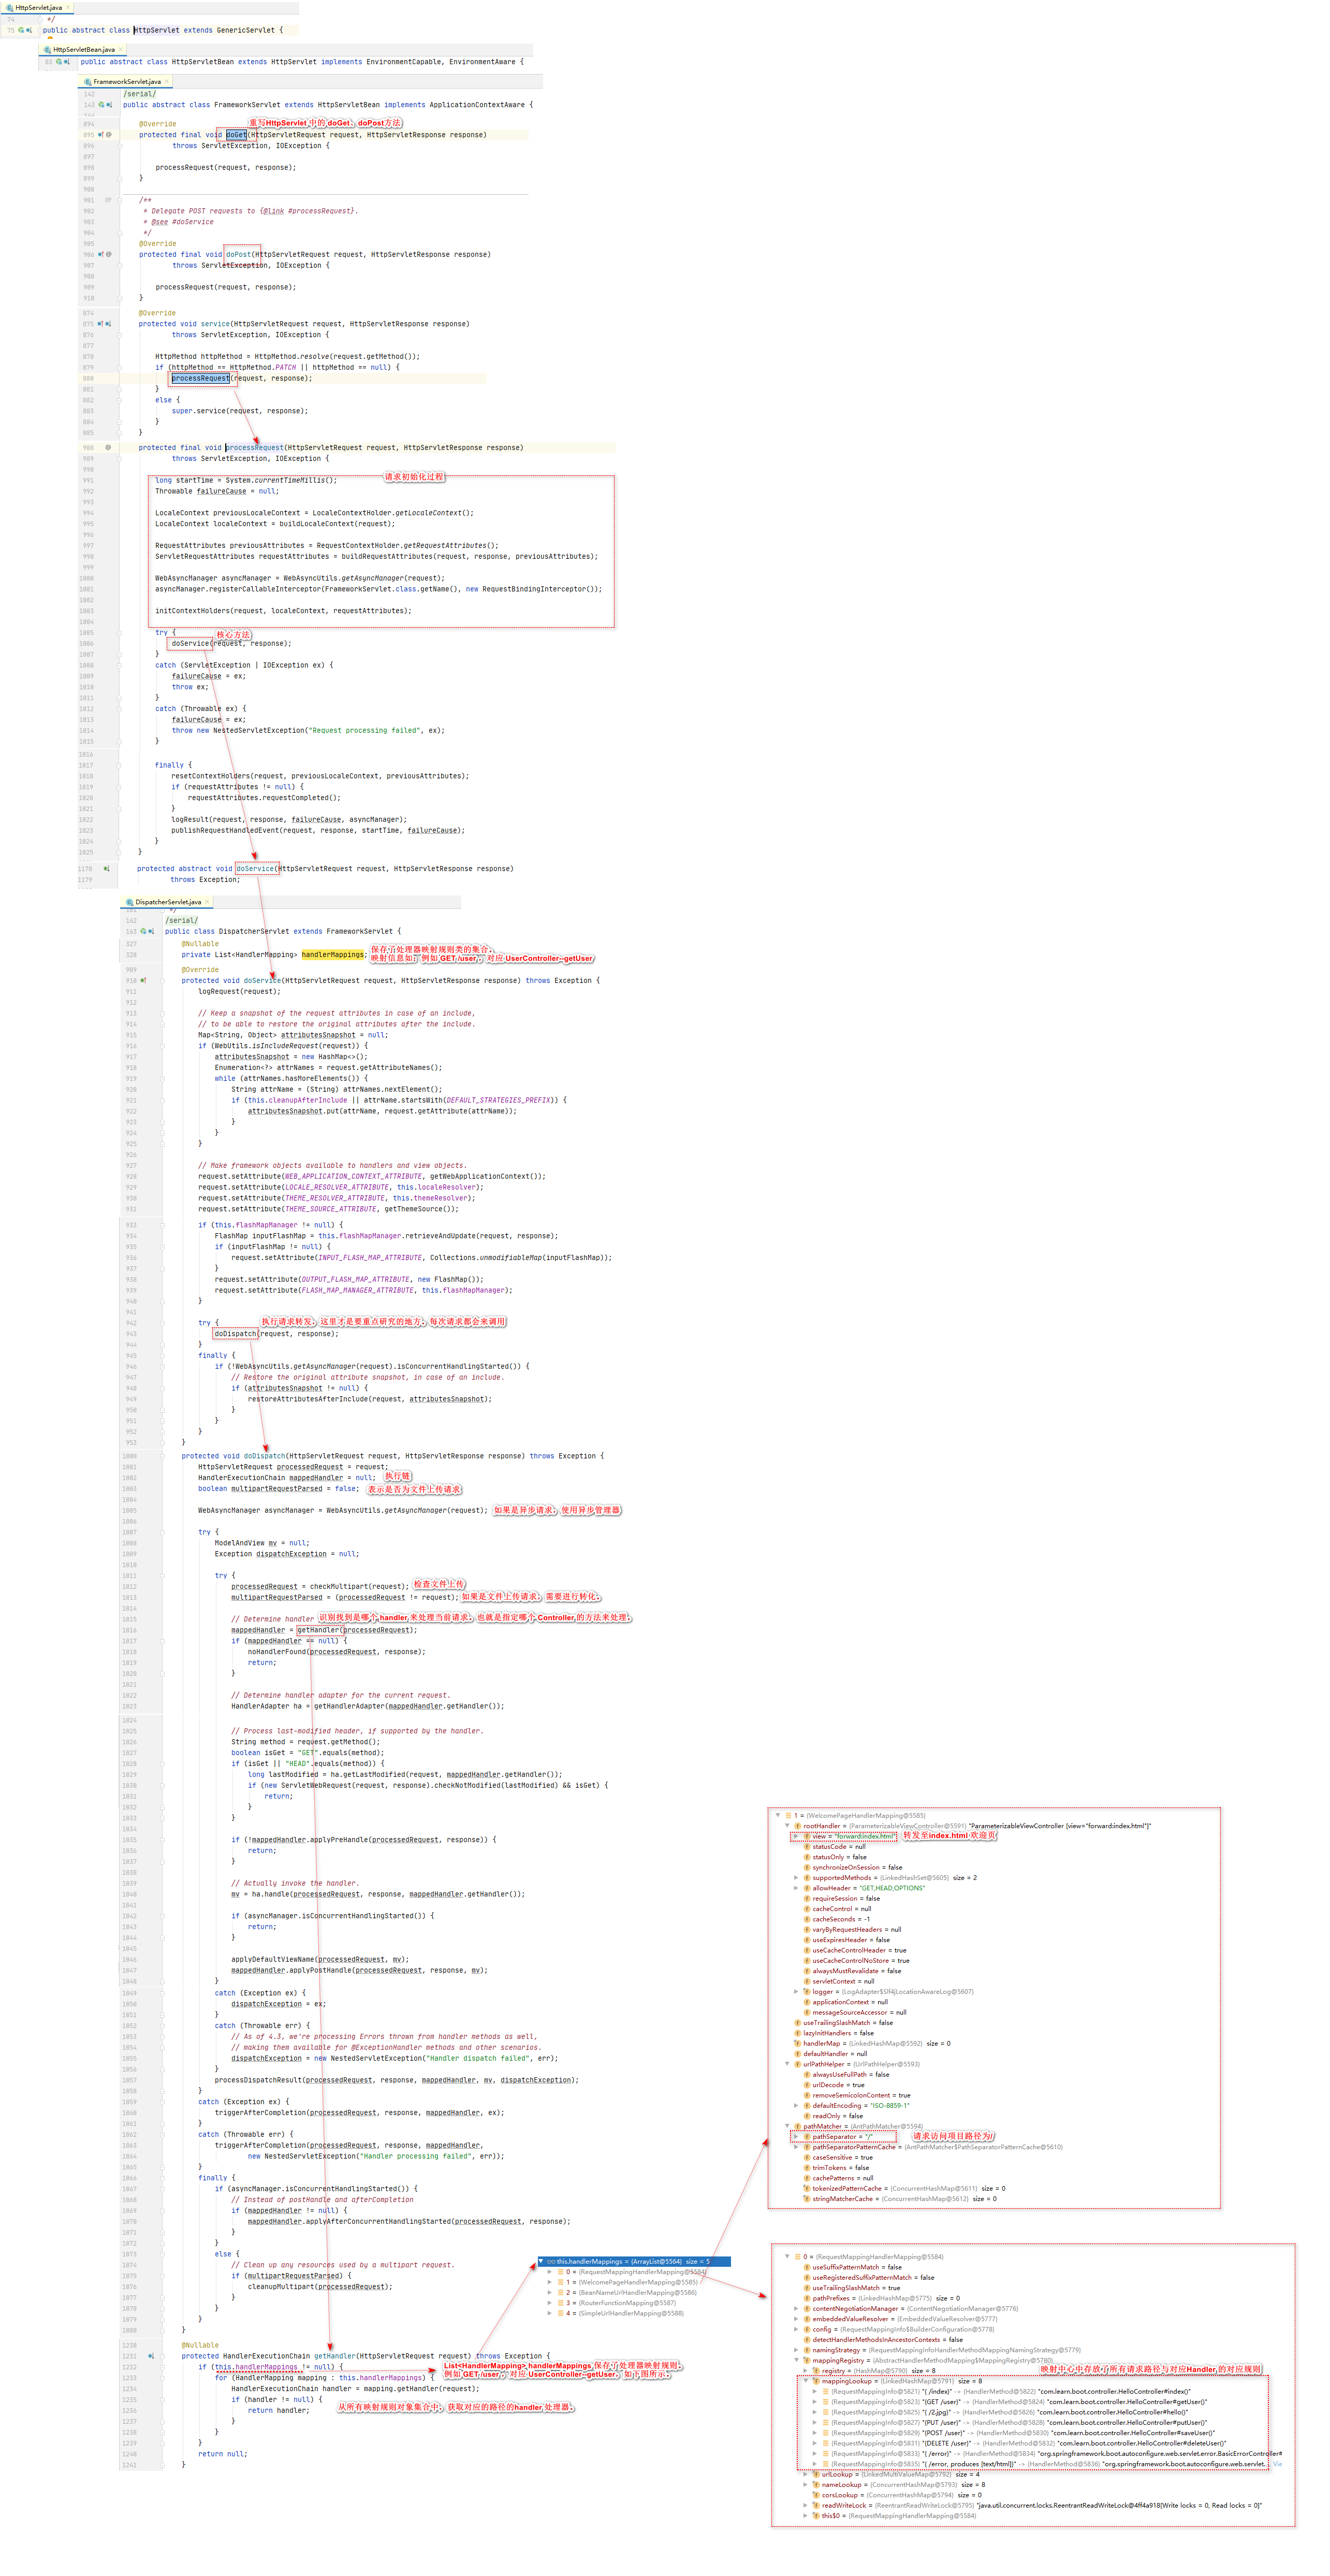Click the gutter icon beside line 83
This screenshot has height=2576, width=1330.
click(62, 62)
